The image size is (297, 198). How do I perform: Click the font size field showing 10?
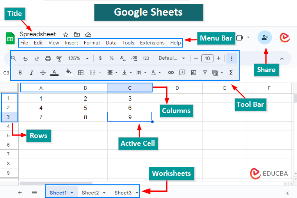[x=207, y=58]
